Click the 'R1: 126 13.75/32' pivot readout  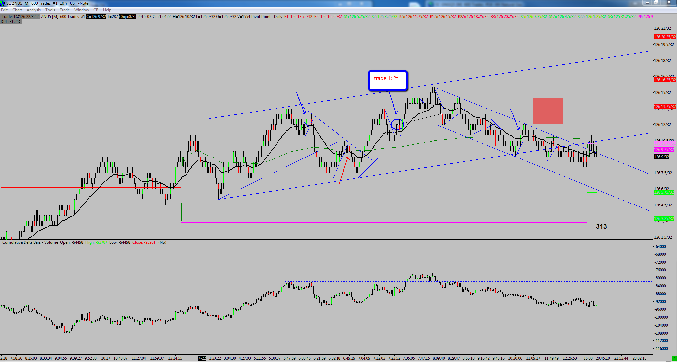[298, 17]
